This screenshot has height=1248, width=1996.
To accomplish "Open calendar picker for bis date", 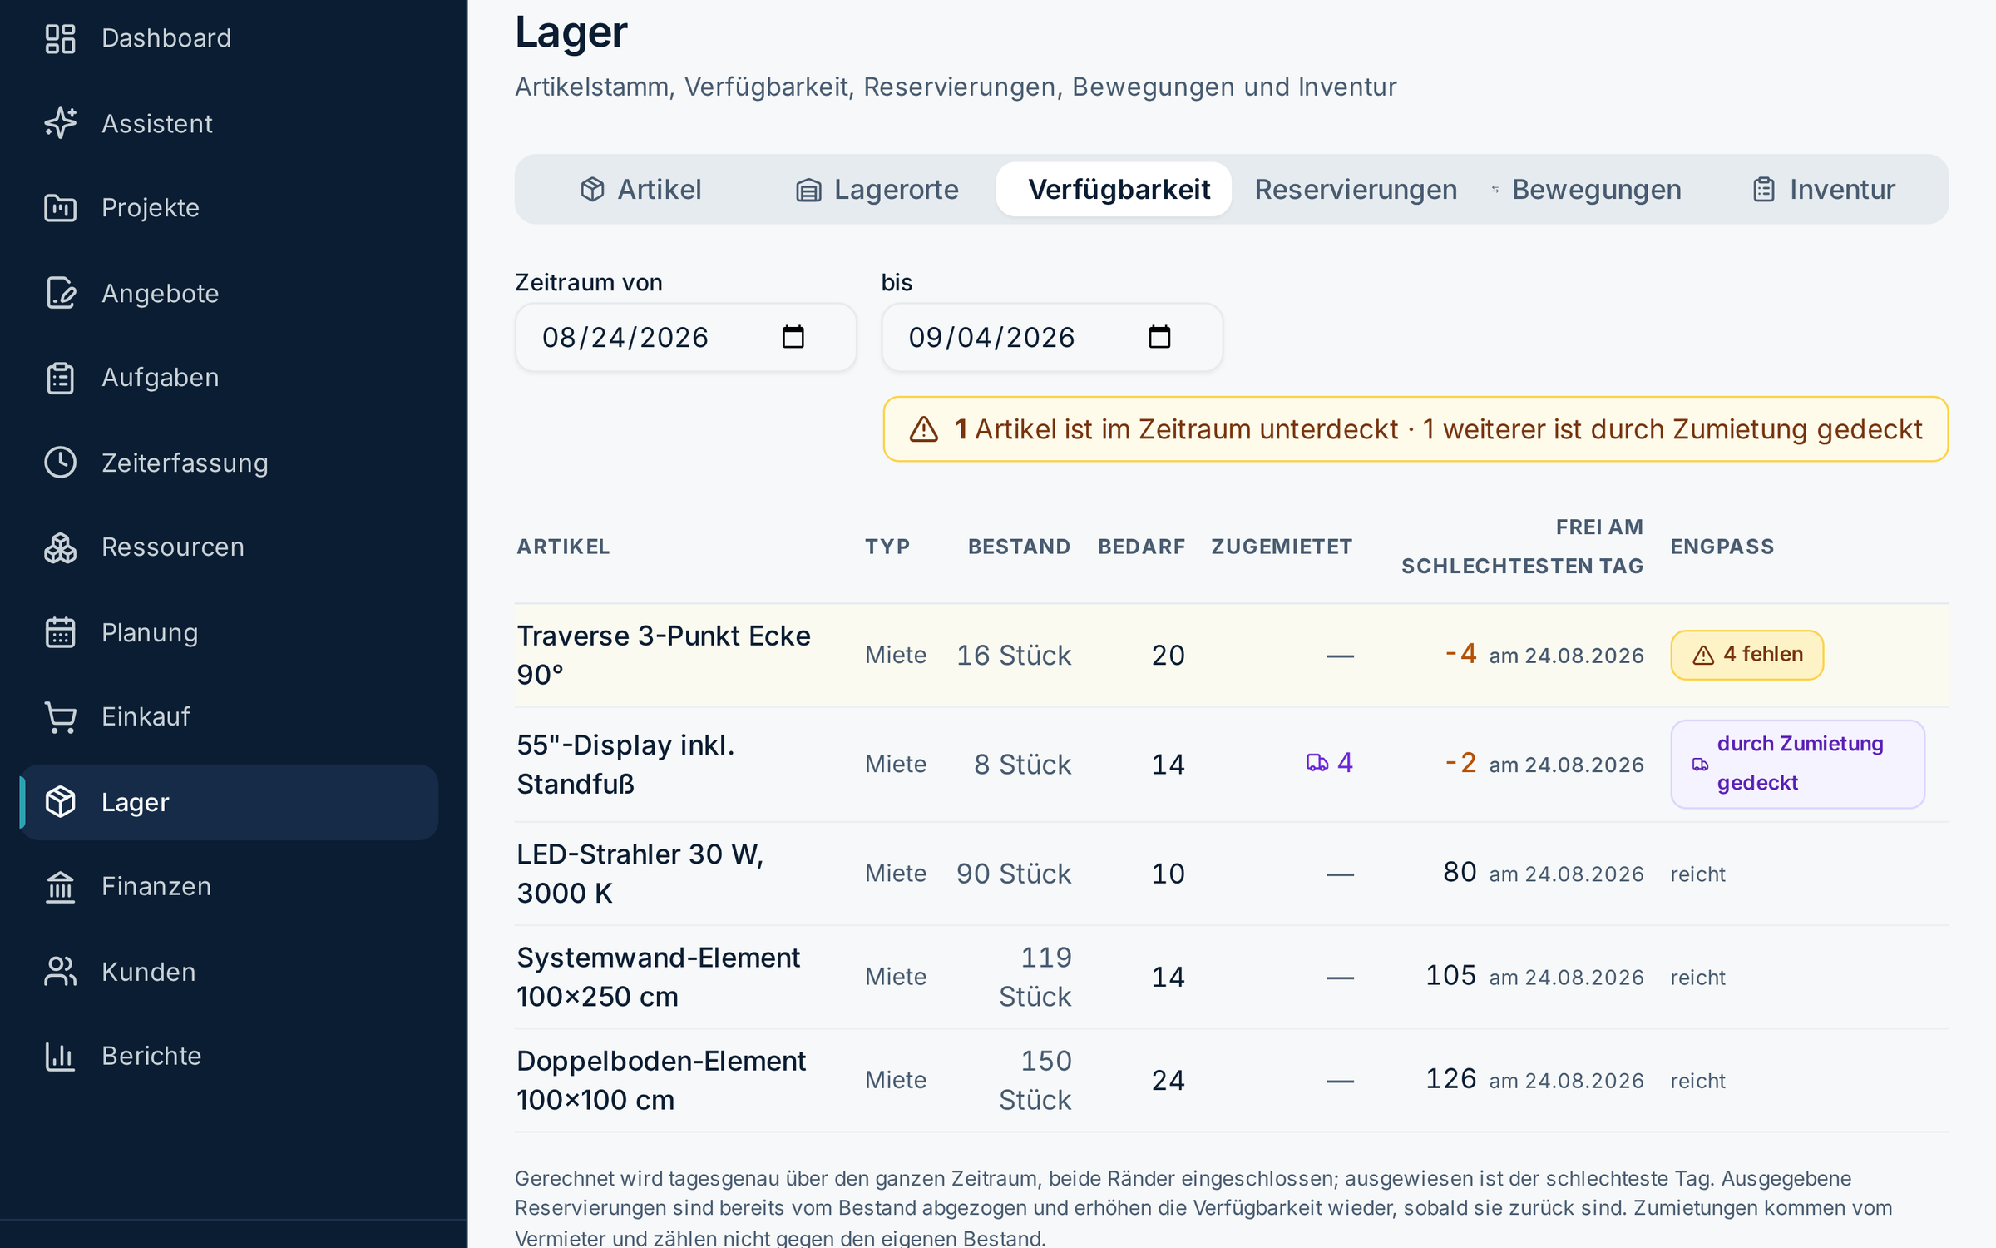I will 1159,337.
